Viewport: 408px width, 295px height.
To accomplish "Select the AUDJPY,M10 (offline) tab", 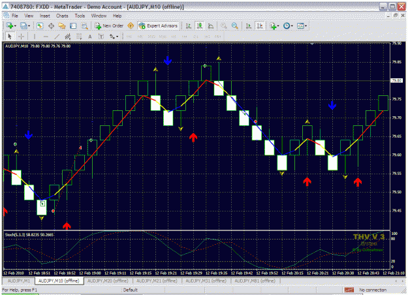I will point(59,281).
